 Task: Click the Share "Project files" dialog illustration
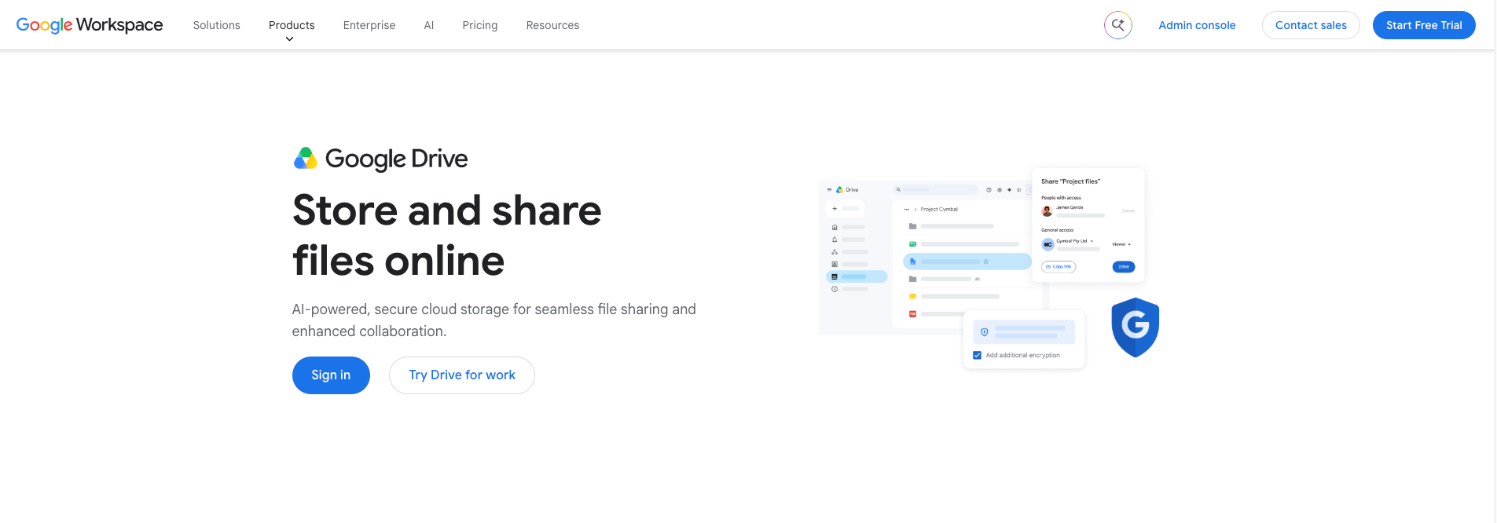1088,225
